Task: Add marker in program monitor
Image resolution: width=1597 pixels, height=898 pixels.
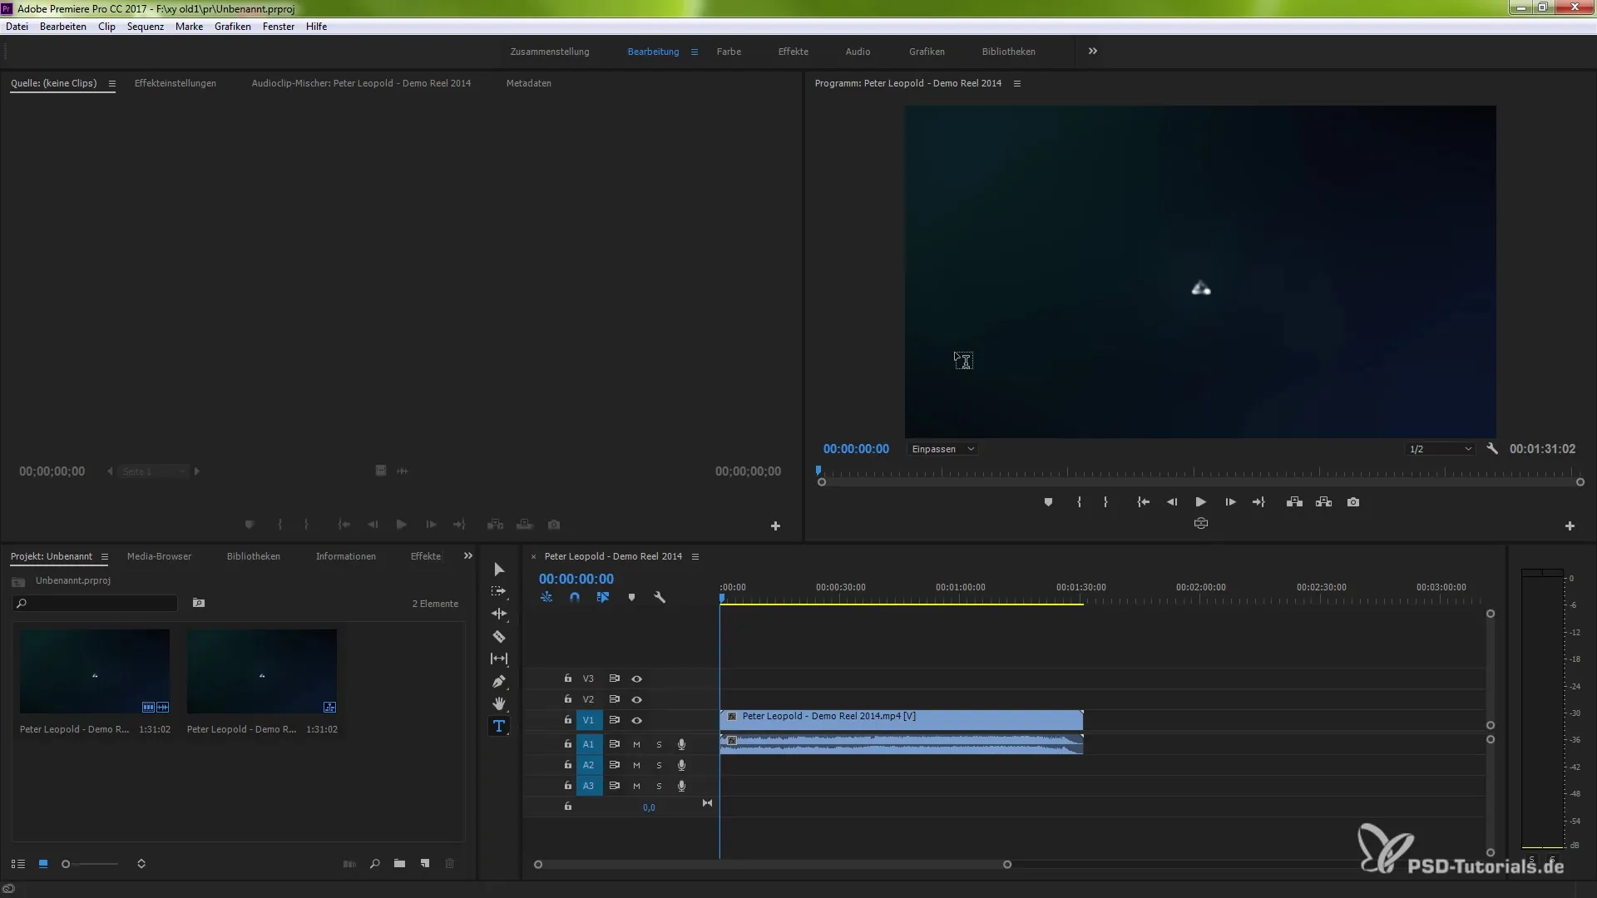Action: [x=1048, y=502]
